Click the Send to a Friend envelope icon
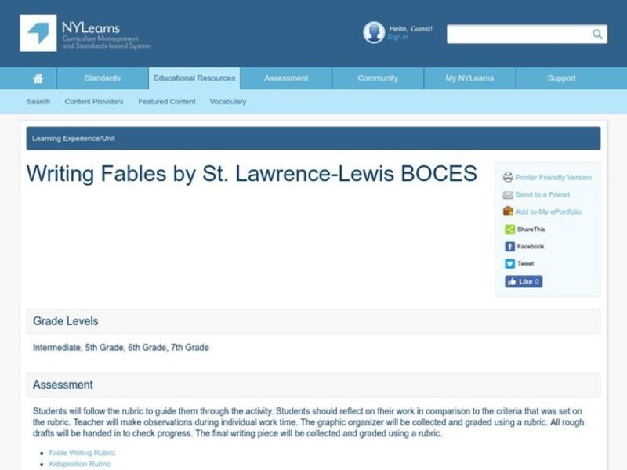This screenshot has width=627, height=470. coord(507,194)
